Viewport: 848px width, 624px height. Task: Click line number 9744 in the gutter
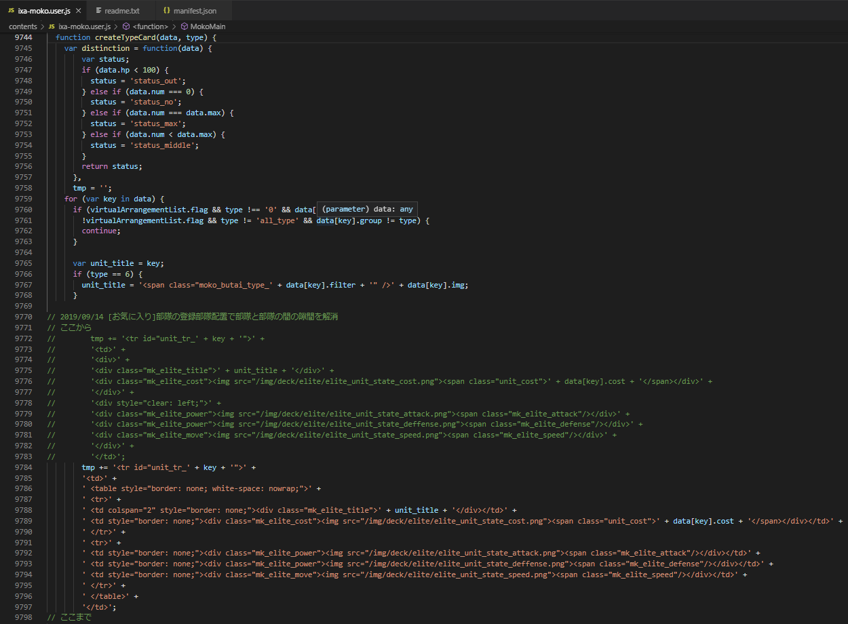(x=23, y=37)
